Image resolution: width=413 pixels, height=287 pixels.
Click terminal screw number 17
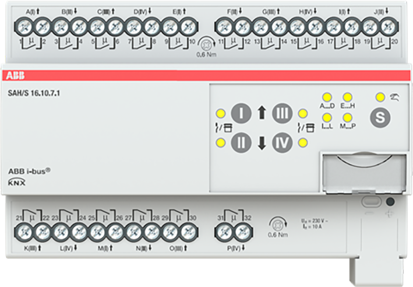[334, 27]
